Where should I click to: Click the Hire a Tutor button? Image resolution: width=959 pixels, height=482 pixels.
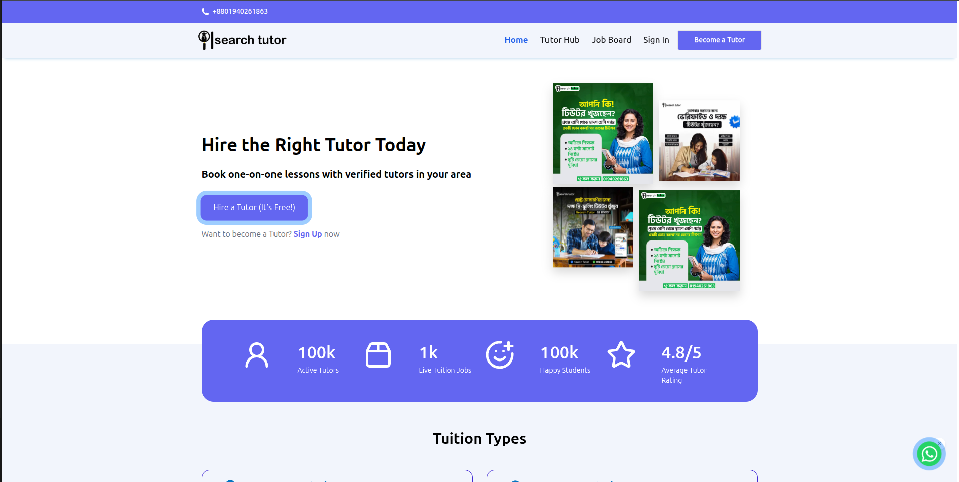(x=254, y=207)
